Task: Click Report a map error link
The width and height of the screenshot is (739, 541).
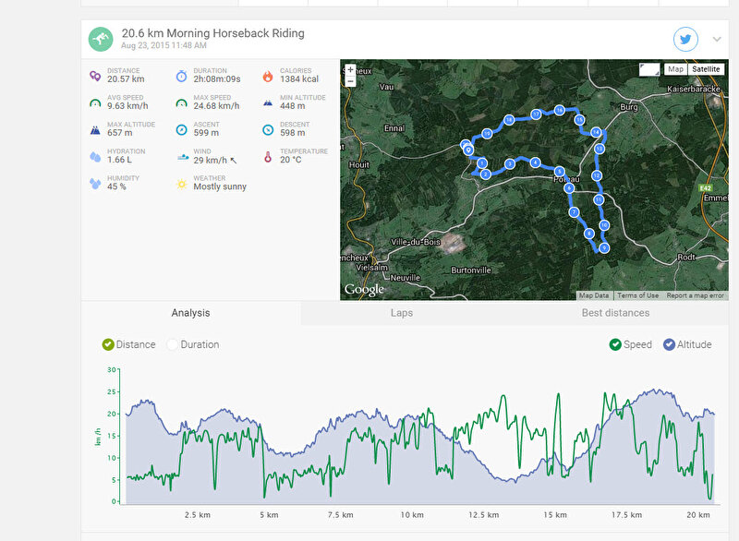Action: pos(695,295)
